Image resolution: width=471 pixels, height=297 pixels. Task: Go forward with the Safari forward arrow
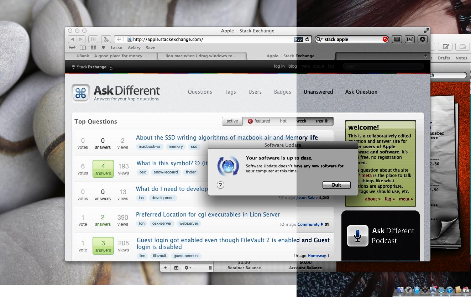(81, 39)
